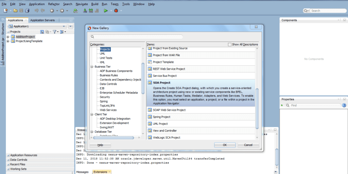This screenshot has height=174, width=348.
Task: Open the Navigate menu
Action: coord(82,4)
